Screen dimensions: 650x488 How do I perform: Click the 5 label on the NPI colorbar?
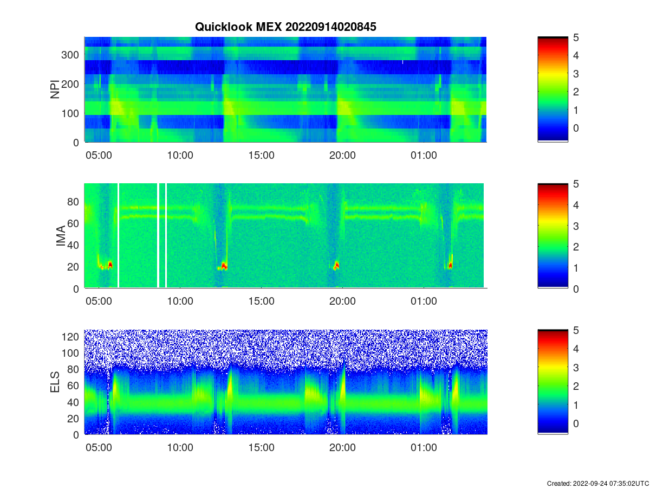[576, 37]
